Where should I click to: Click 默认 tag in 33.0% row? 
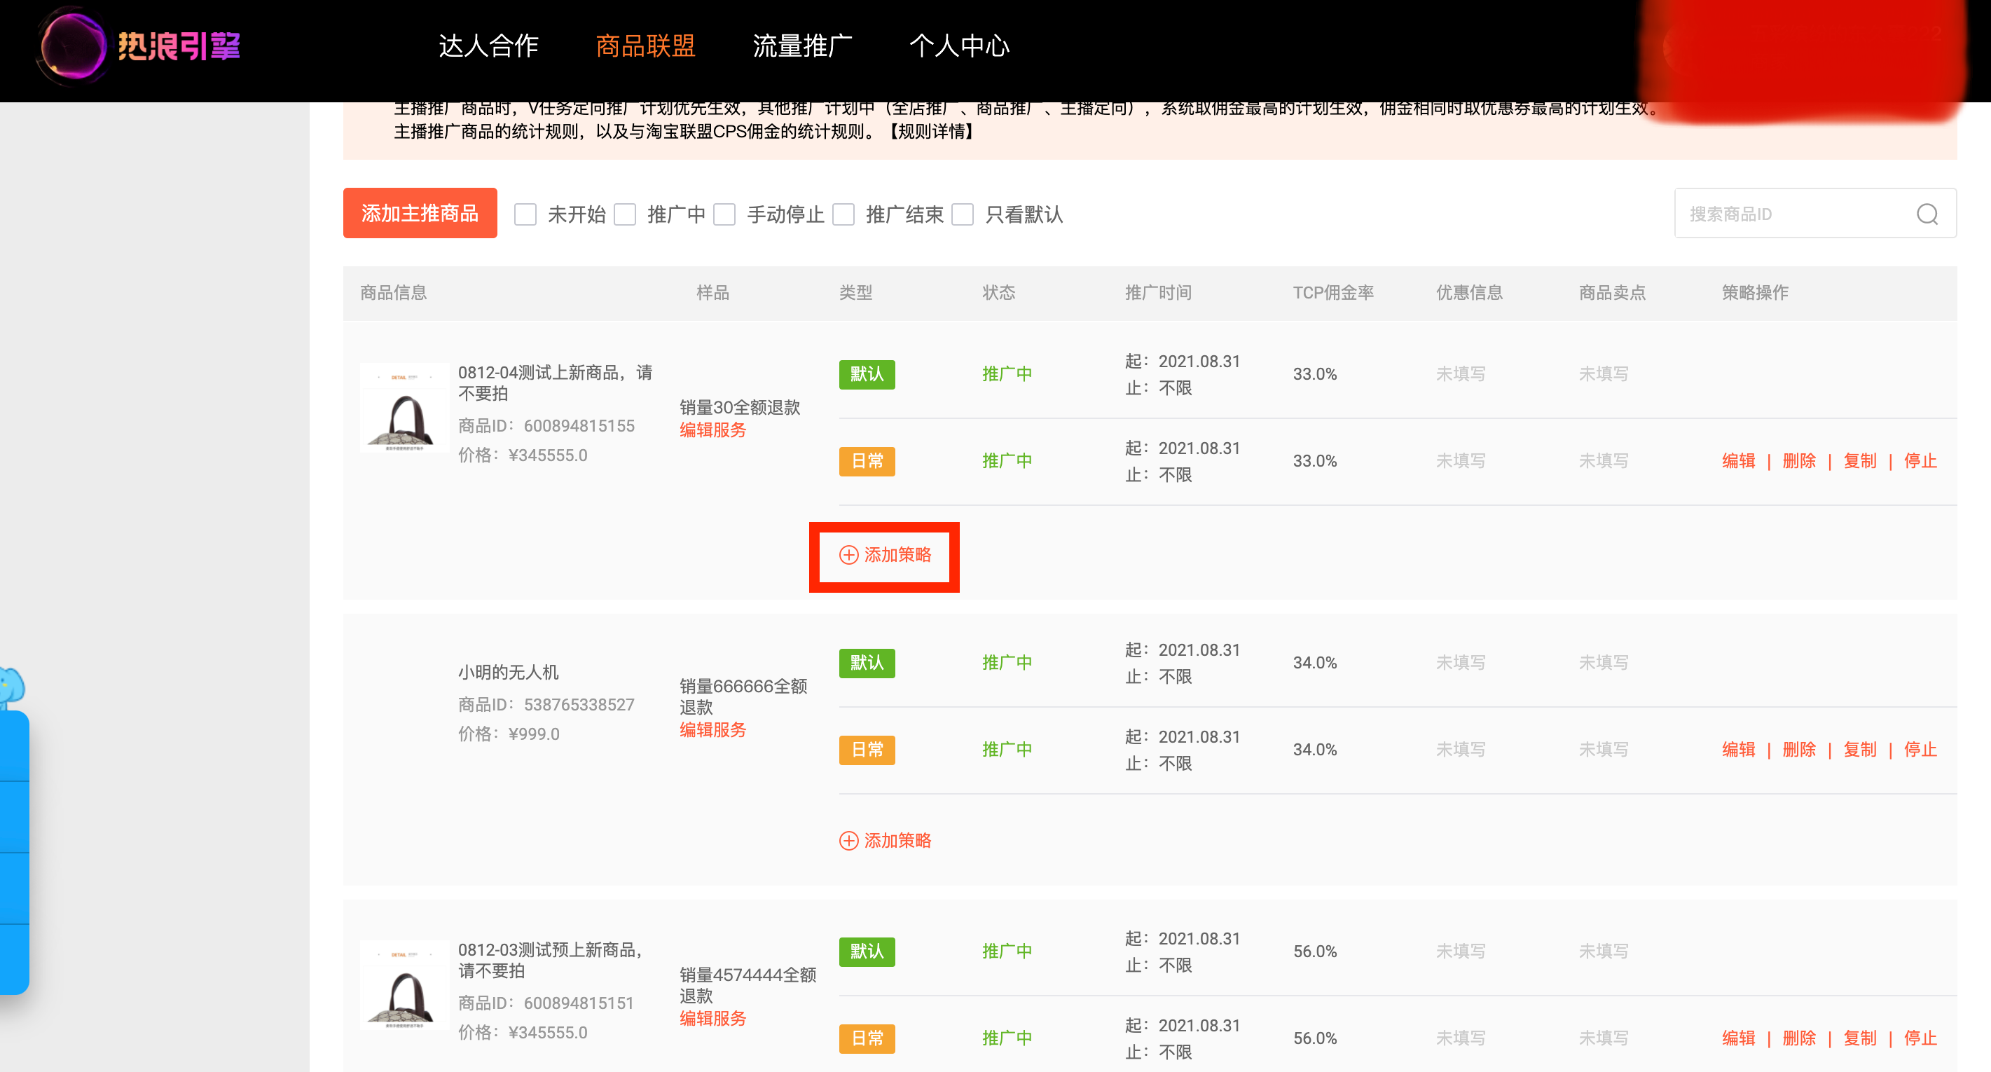(x=867, y=374)
